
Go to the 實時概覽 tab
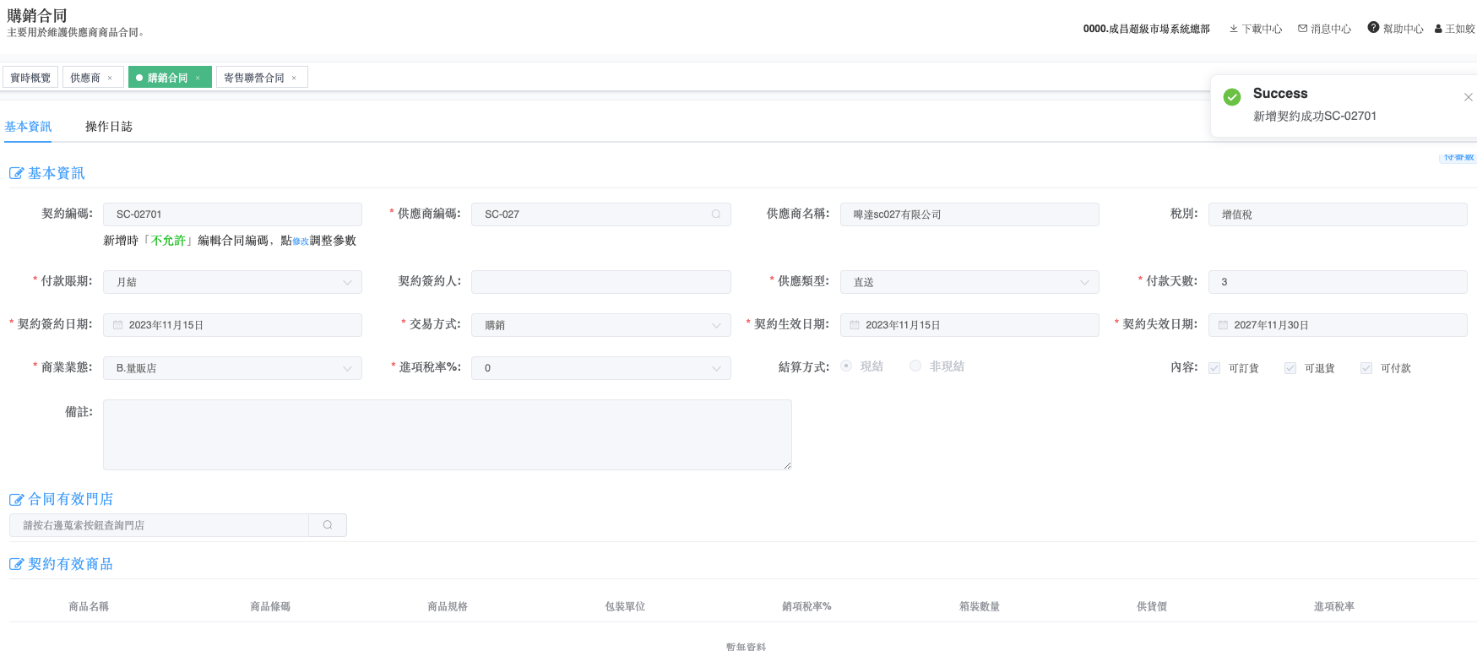coord(30,78)
